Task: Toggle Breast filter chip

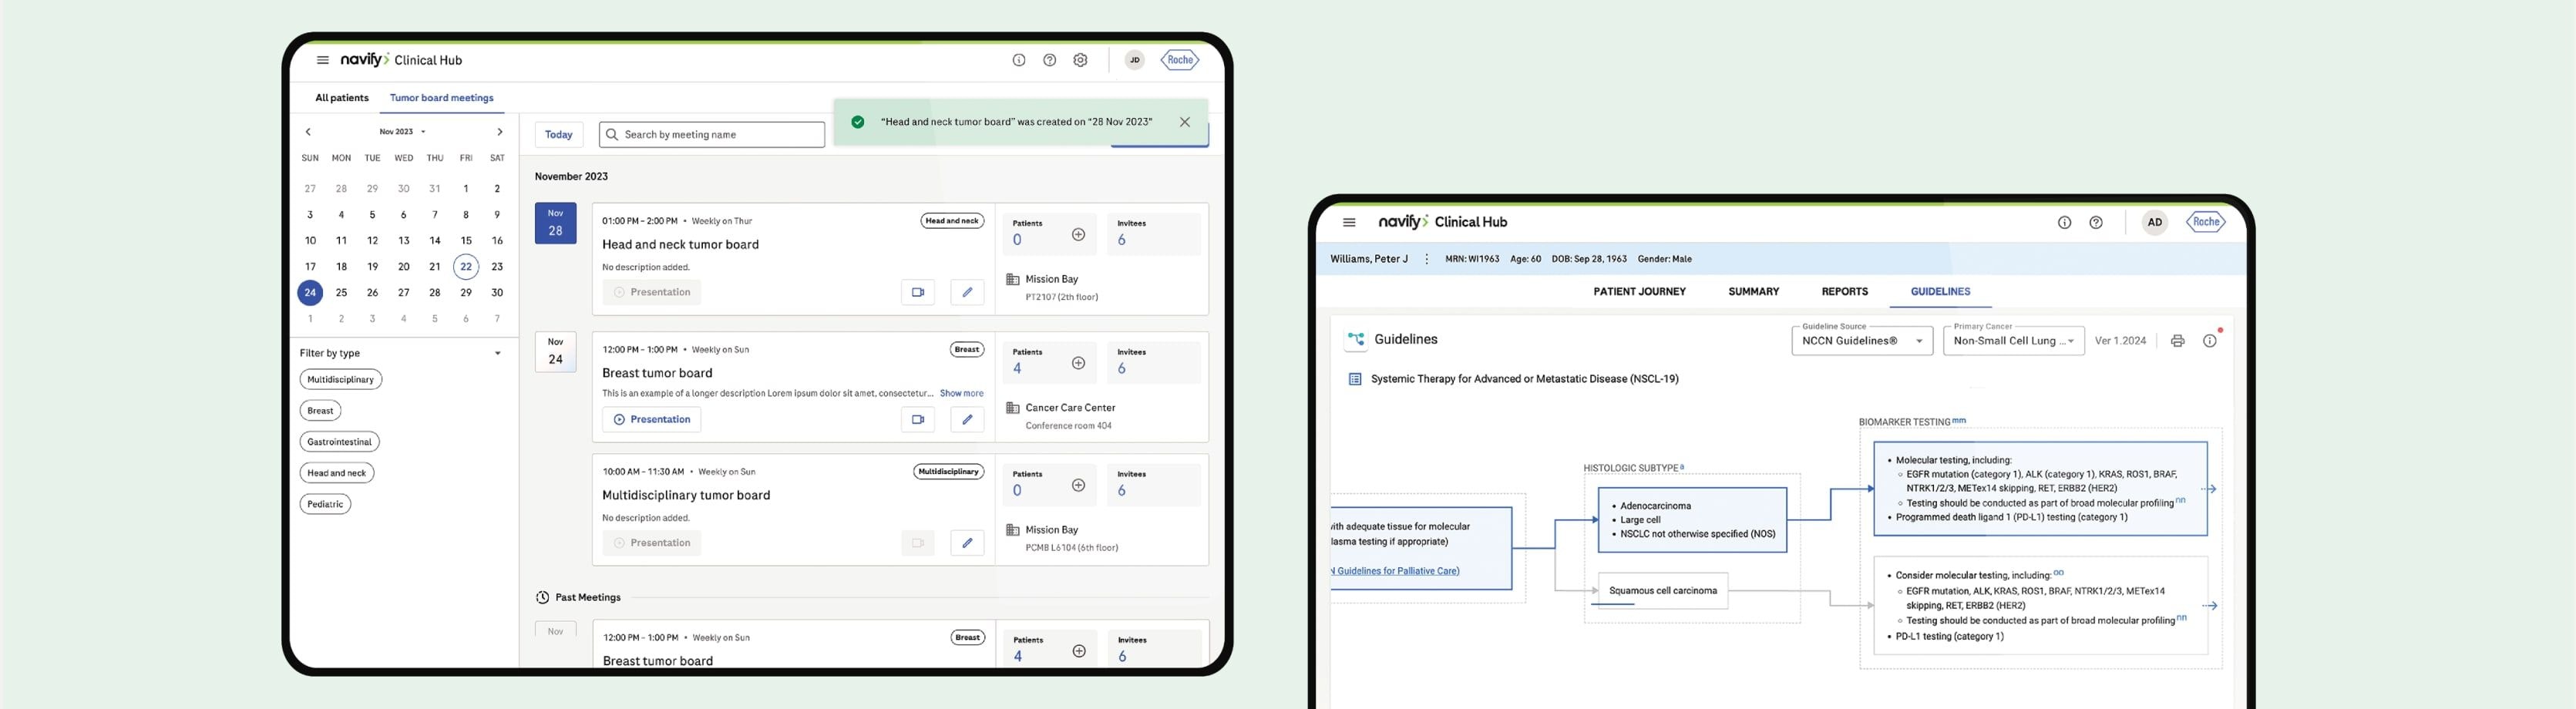Action: pos(320,410)
